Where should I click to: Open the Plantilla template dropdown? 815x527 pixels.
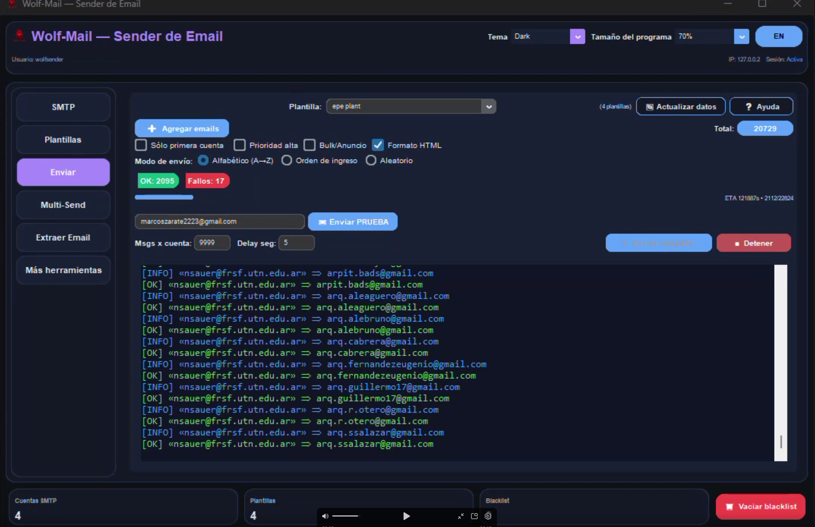point(489,106)
